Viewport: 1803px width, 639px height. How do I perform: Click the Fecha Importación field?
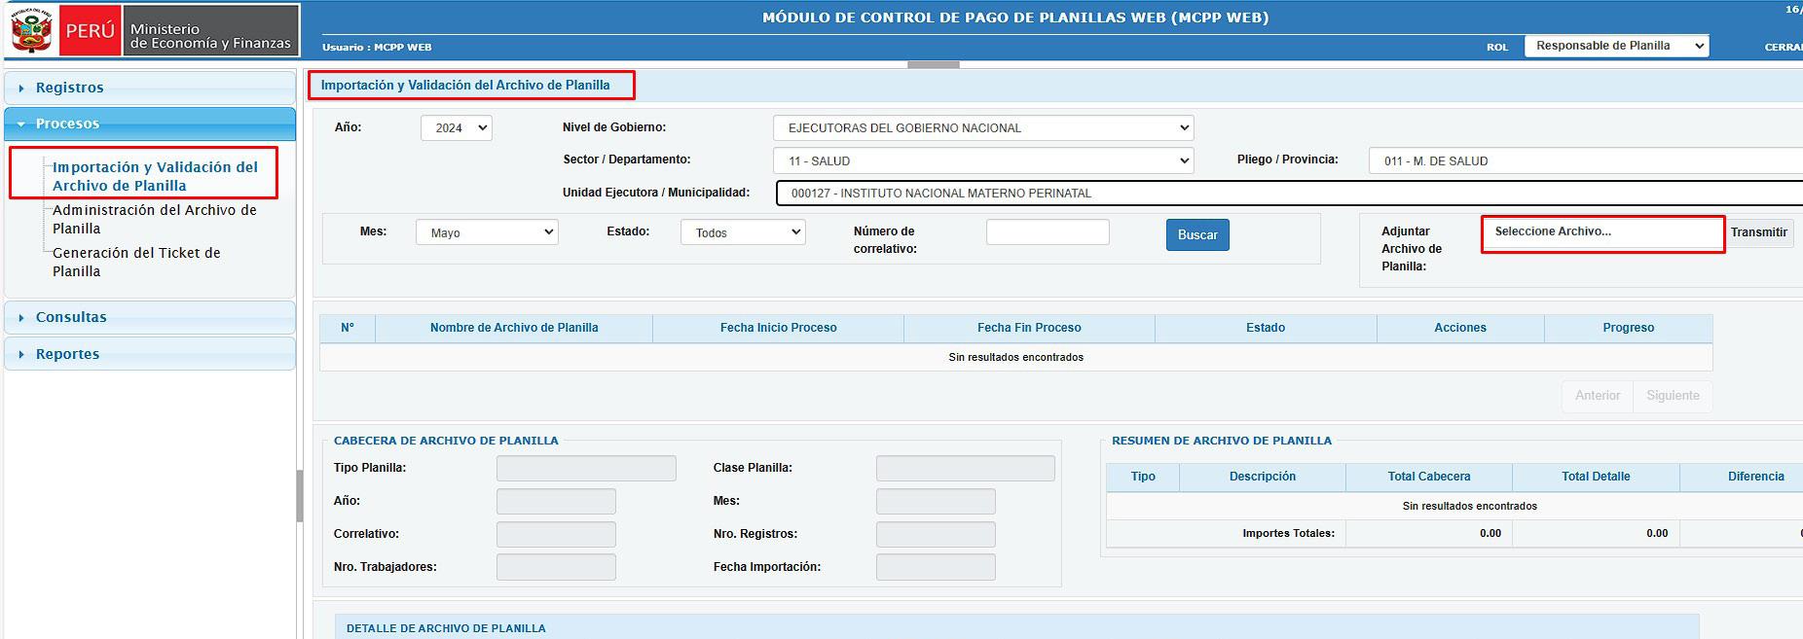coord(936,567)
